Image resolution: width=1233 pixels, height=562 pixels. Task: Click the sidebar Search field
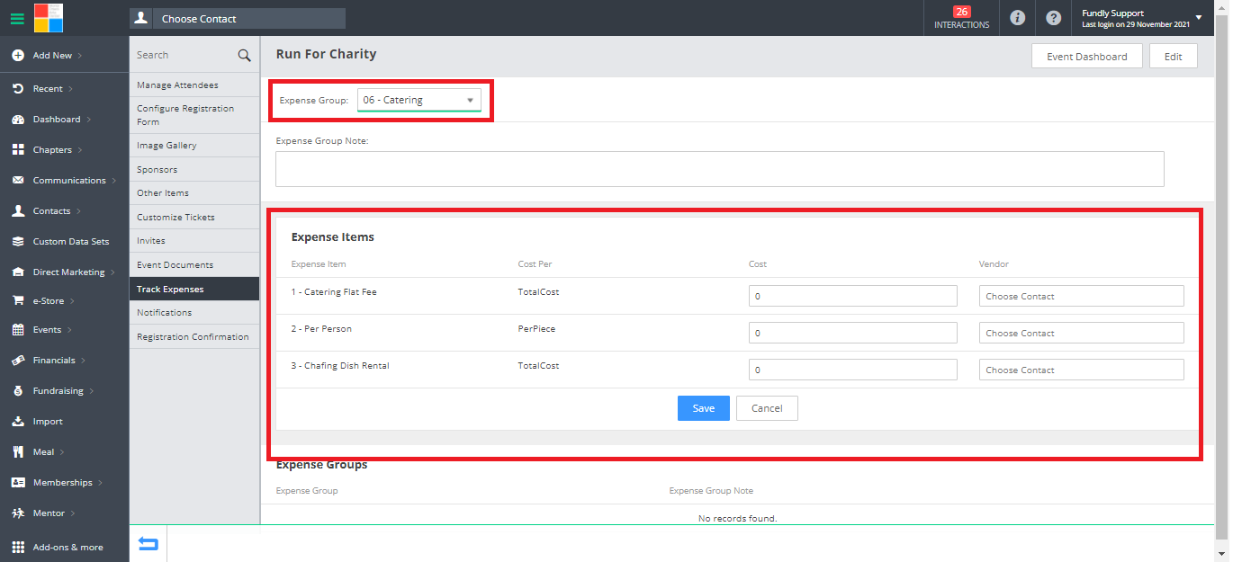pyautogui.click(x=184, y=56)
